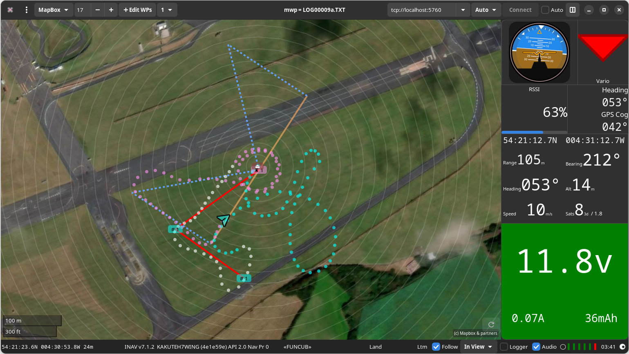Click the RSSI 63% value
Image resolution: width=629 pixels, height=354 pixels.
pyautogui.click(x=555, y=112)
